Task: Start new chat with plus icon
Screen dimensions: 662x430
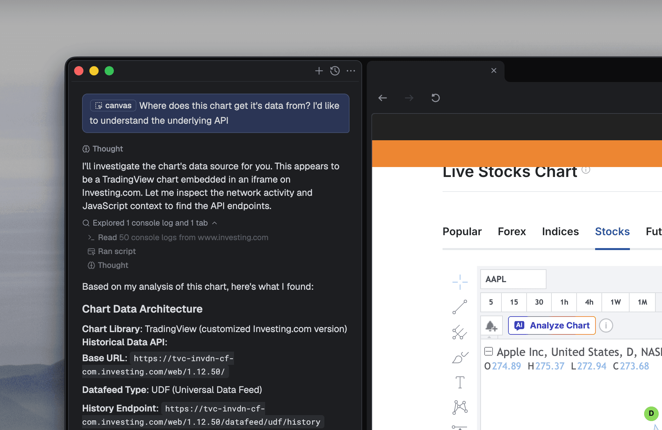Action: pyautogui.click(x=319, y=71)
